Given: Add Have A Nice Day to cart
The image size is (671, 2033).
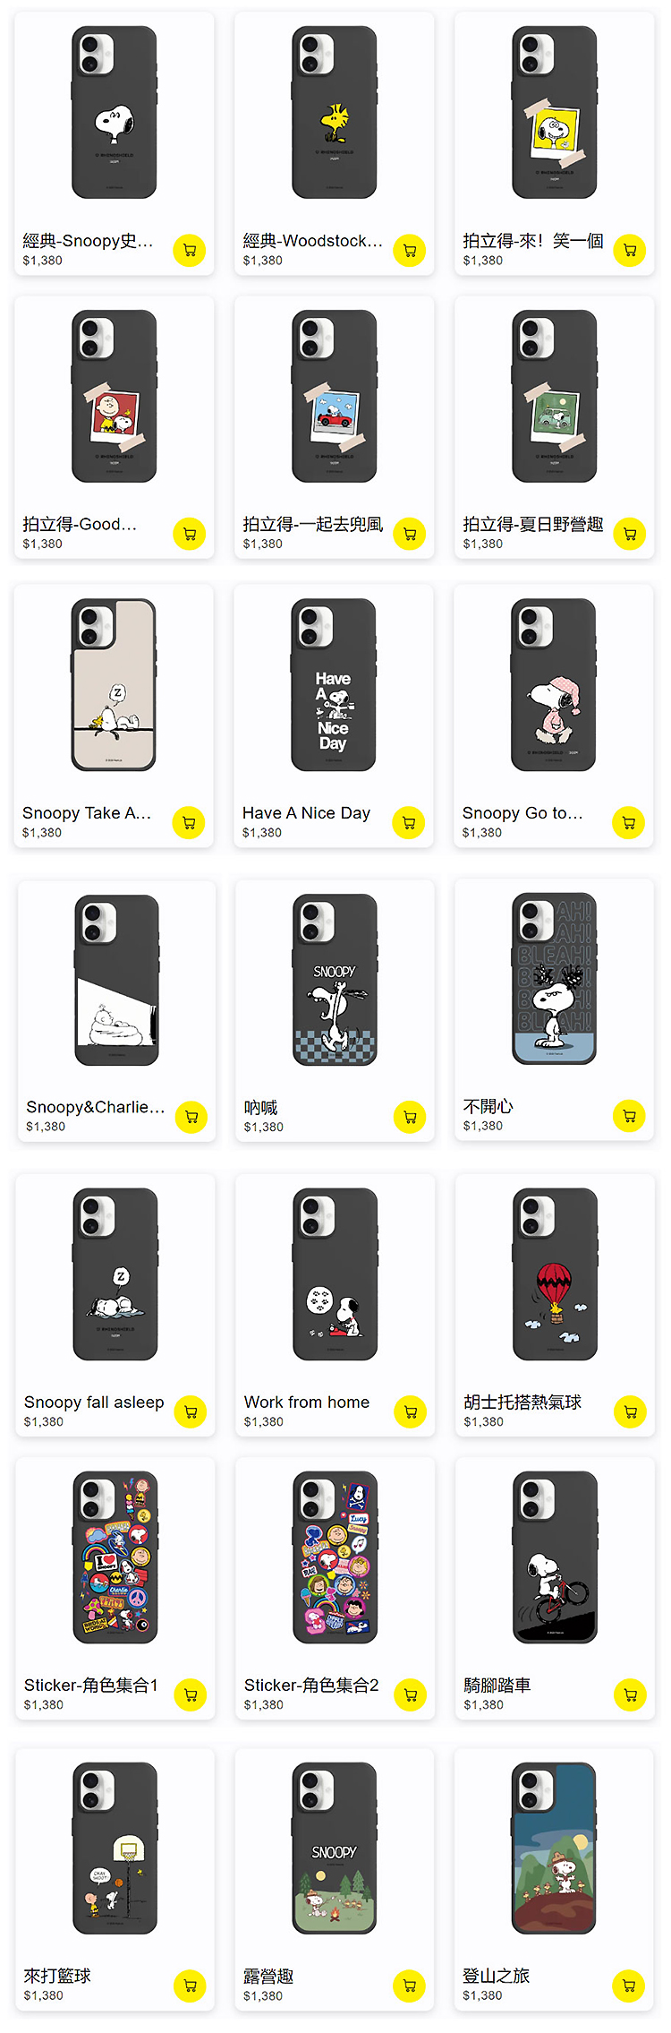Looking at the screenshot, I should [409, 823].
